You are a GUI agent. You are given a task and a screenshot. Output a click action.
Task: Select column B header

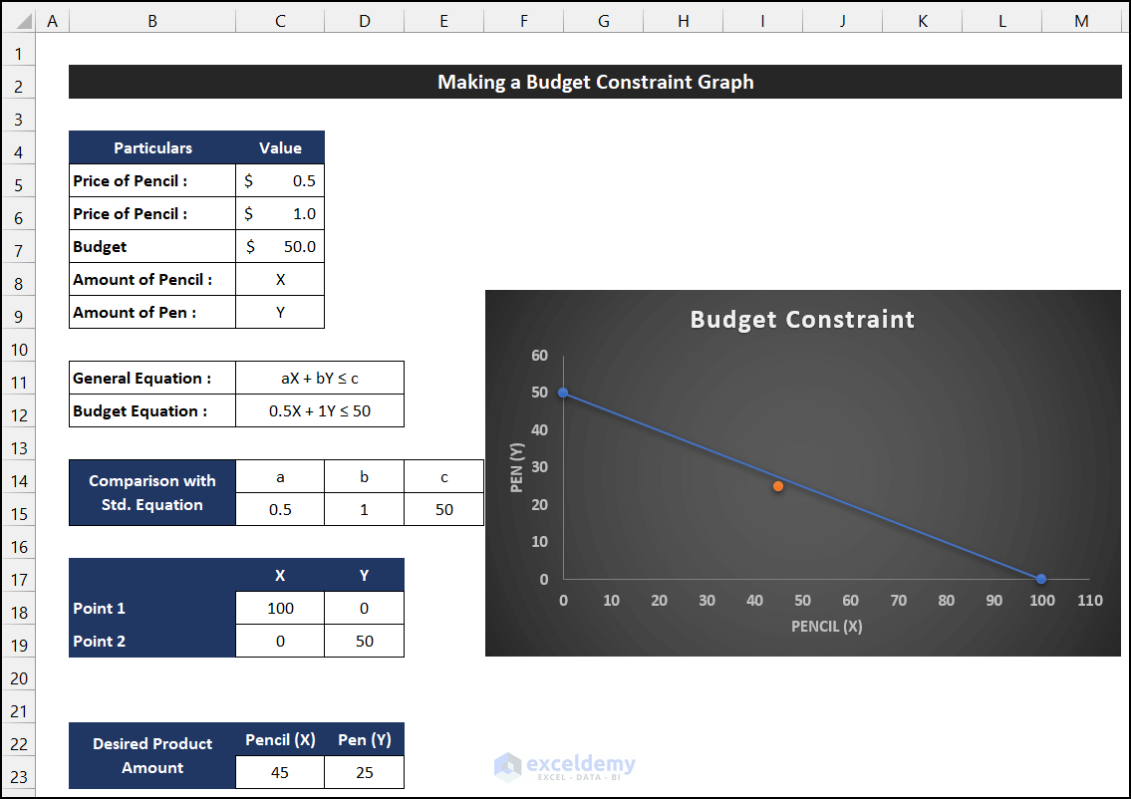[152, 21]
